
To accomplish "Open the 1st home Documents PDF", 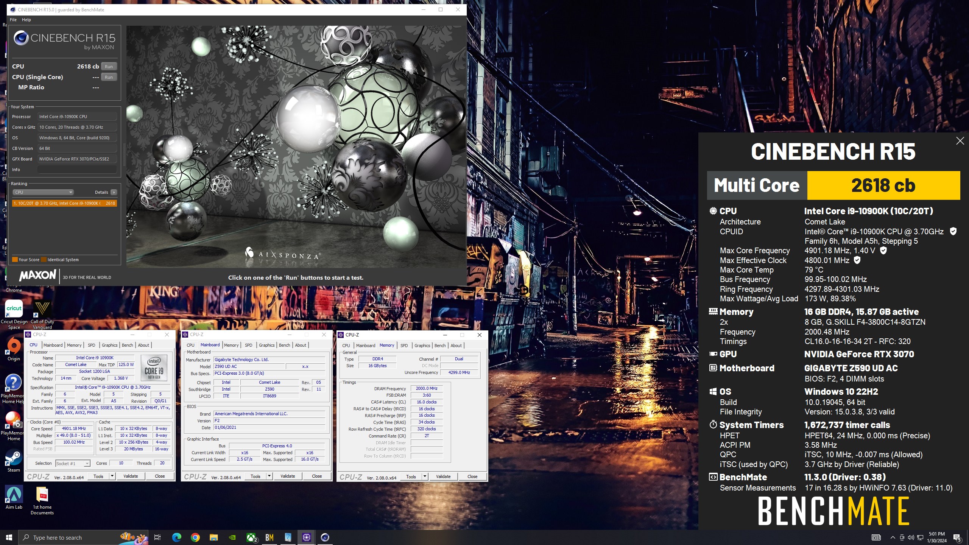I will coord(42,500).
